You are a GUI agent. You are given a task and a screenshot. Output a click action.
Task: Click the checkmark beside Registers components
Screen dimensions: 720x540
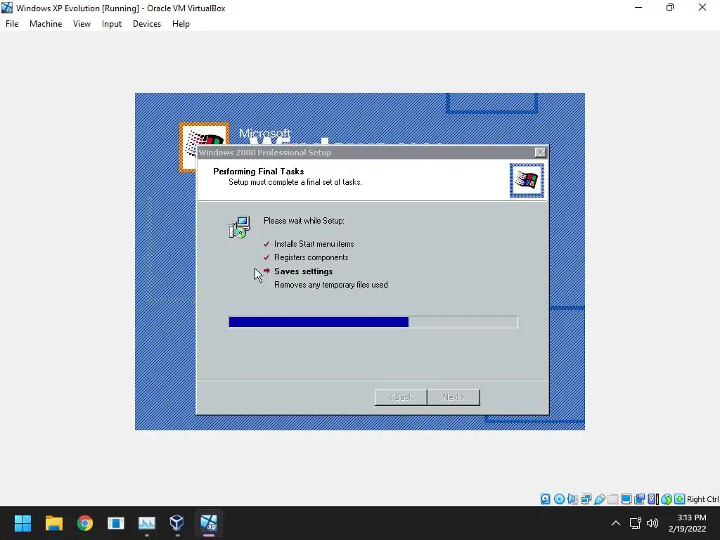click(x=266, y=257)
